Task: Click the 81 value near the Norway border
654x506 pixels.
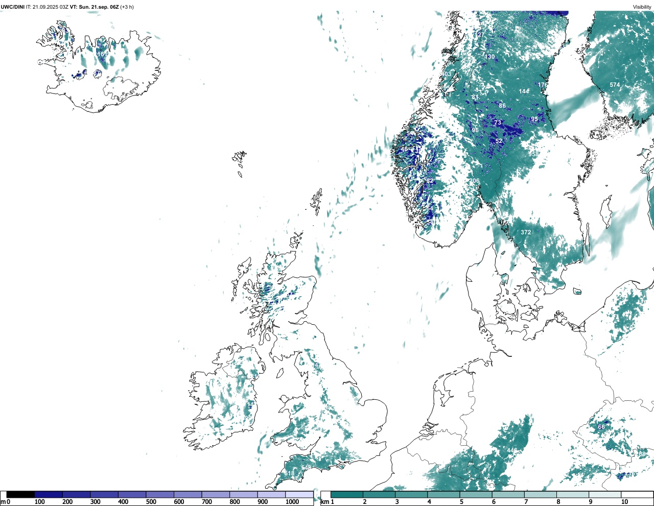Action: point(475,97)
